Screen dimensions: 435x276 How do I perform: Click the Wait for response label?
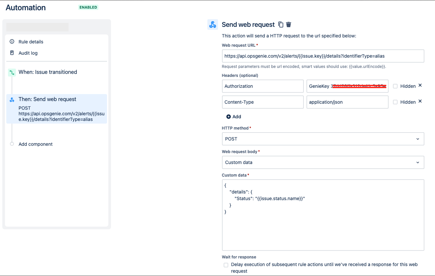point(239,257)
